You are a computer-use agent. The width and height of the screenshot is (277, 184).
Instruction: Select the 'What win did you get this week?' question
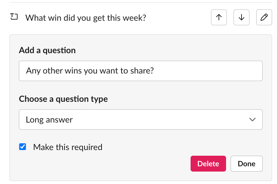(x=86, y=18)
